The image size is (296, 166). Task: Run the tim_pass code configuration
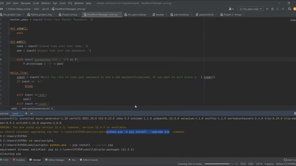(x=267, y=9)
